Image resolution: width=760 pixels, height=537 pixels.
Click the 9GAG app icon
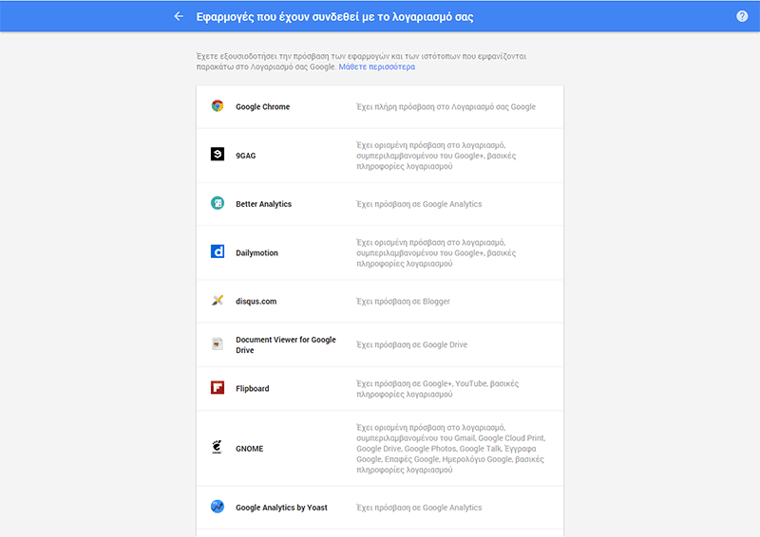tap(218, 154)
